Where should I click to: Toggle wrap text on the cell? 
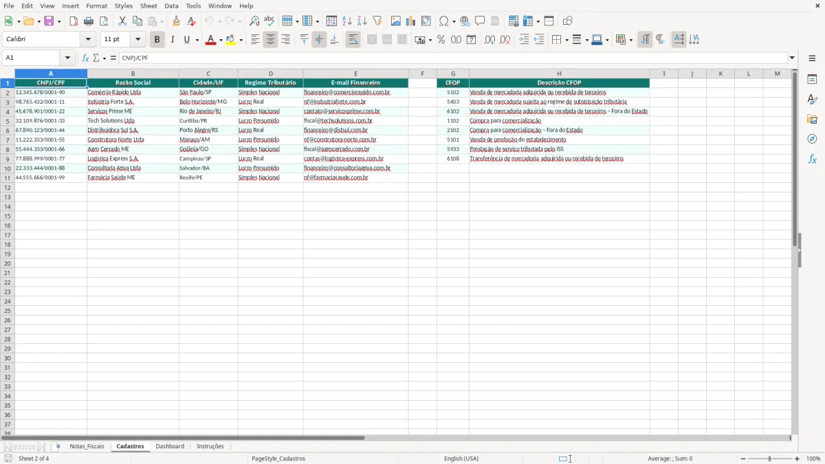pyautogui.click(x=353, y=39)
